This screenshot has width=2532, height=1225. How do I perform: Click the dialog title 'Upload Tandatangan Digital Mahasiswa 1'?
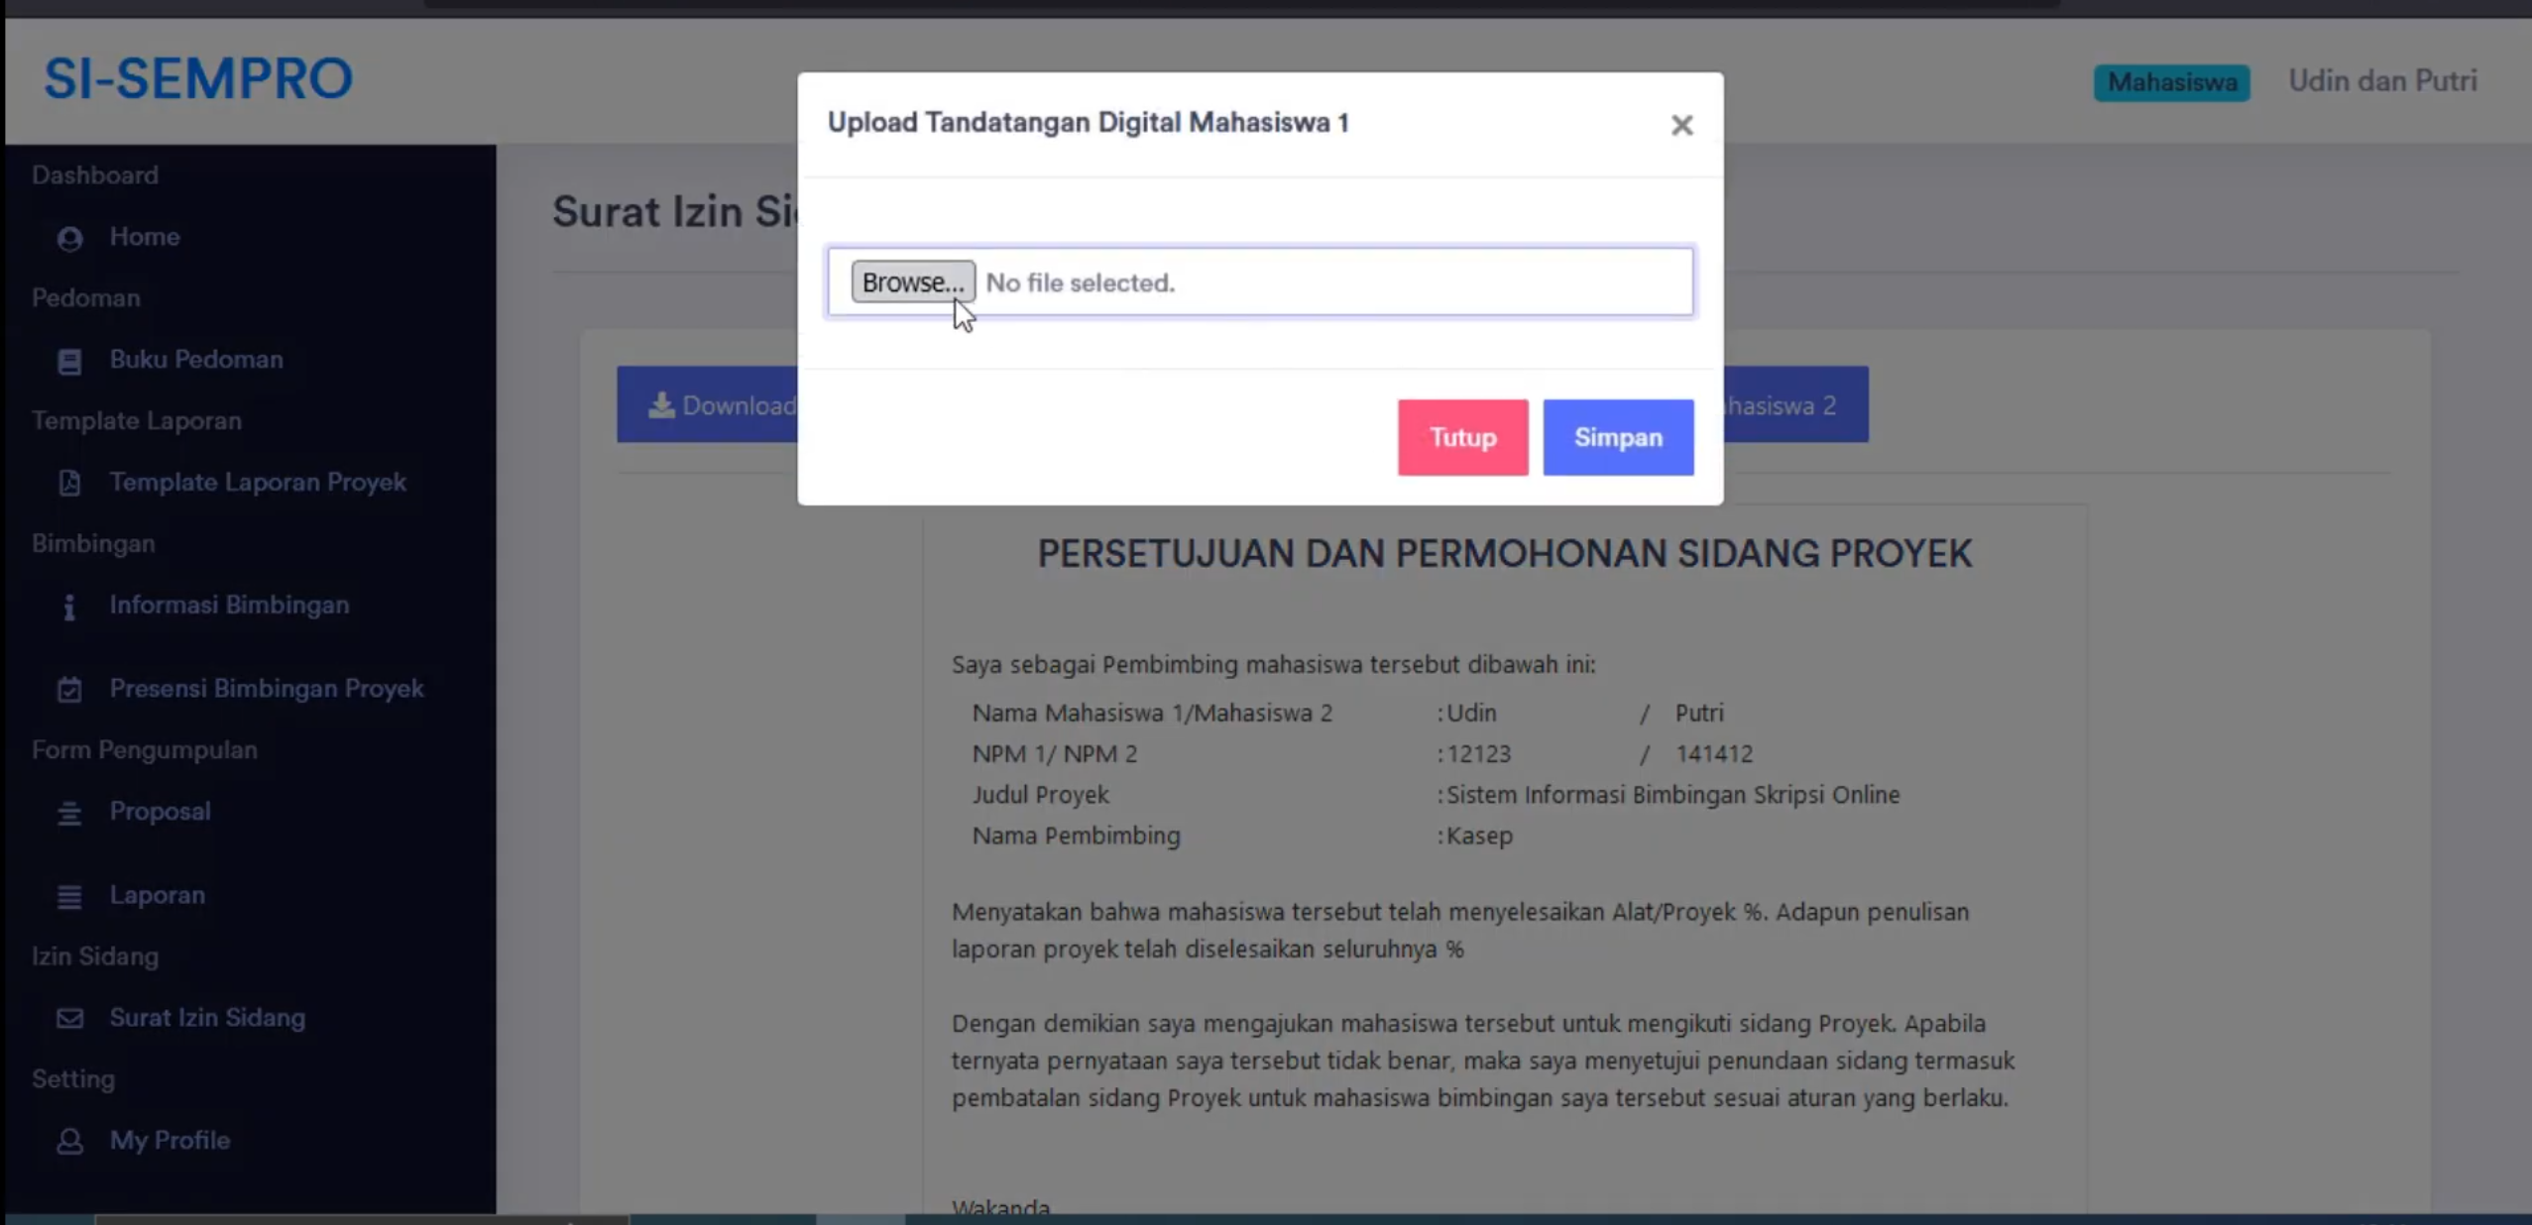[x=1089, y=123]
